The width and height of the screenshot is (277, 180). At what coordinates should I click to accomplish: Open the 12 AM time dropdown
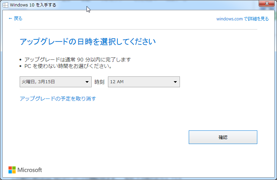click(x=144, y=82)
